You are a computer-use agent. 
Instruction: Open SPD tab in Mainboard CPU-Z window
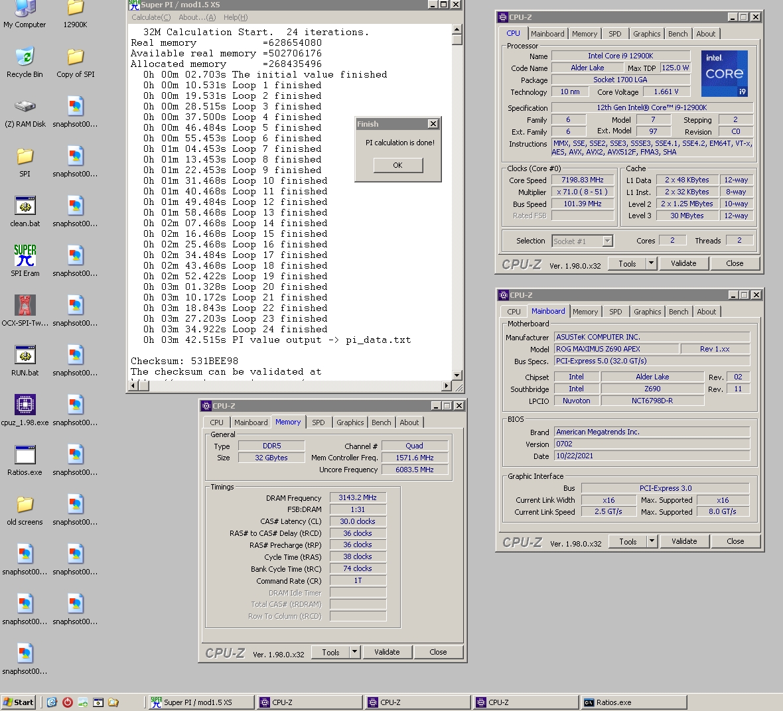pyautogui.click(x=615, y=312)
